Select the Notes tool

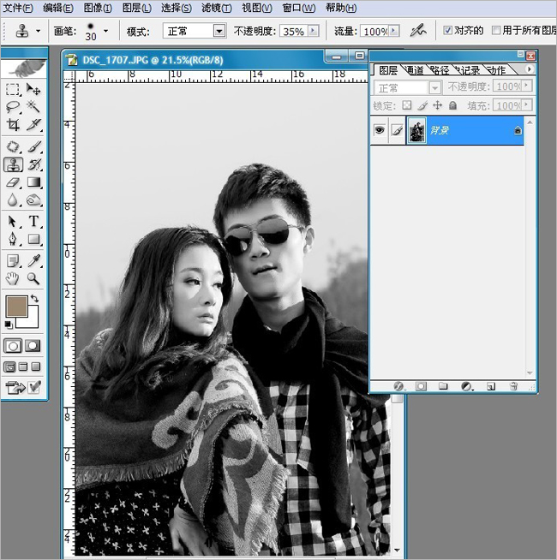(13, 261)
